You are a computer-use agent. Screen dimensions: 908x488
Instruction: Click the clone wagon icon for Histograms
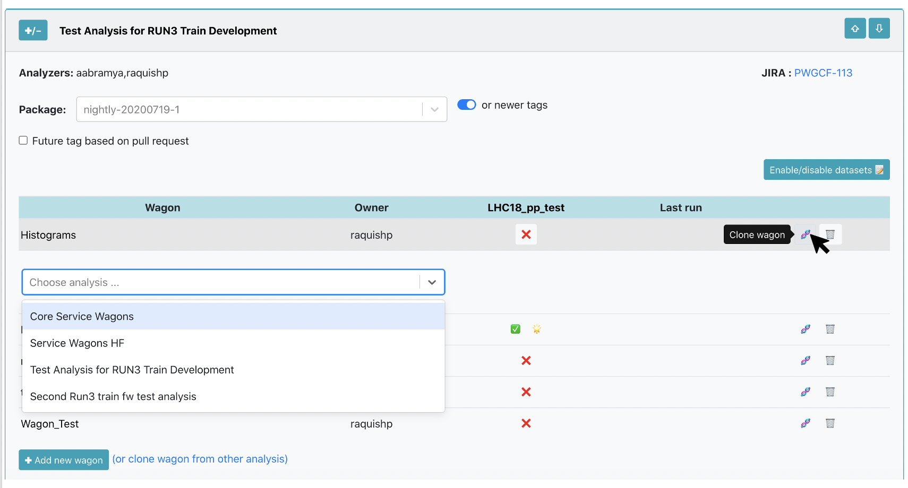click(x=805, y=234)
